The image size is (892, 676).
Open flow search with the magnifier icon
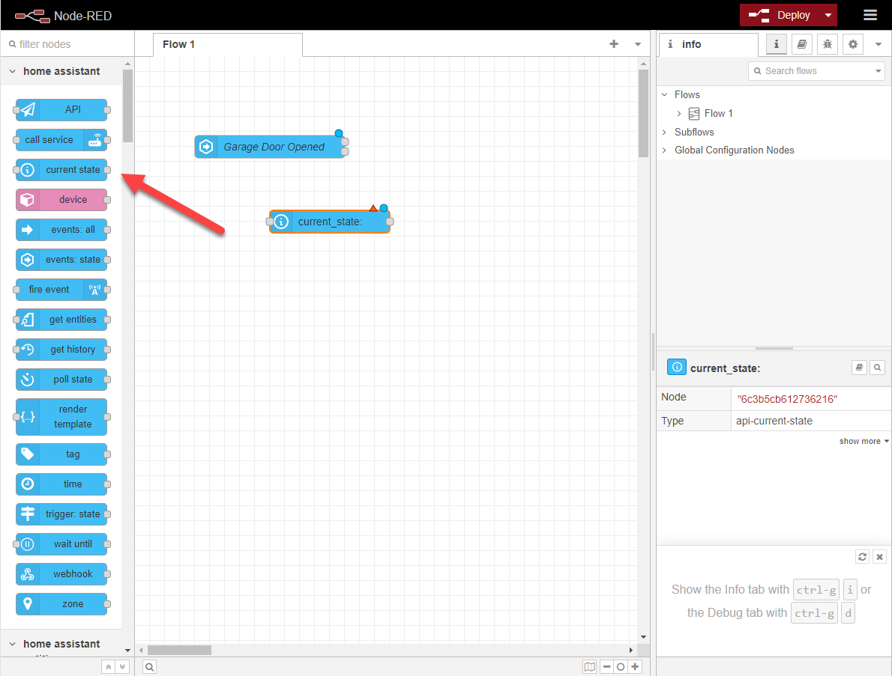(149, 666)
